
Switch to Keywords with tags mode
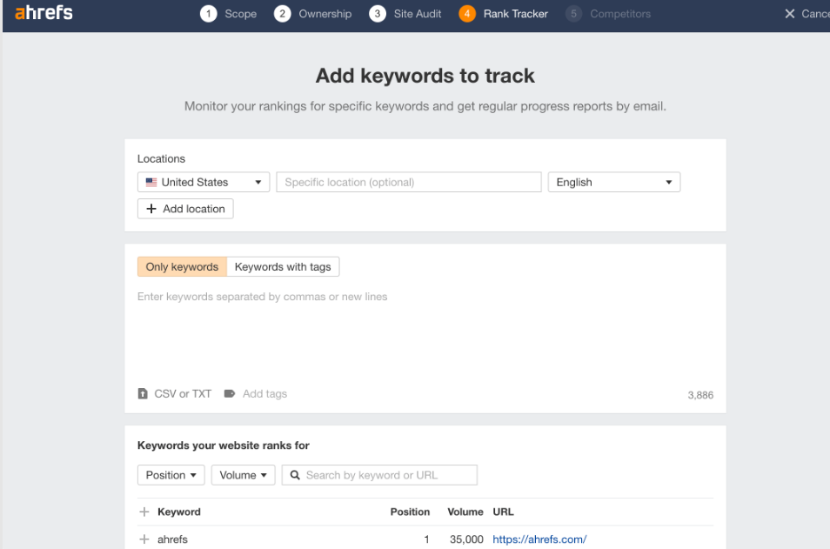[x=283, y=266]
